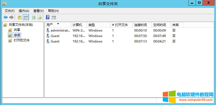Open the 文件(F) menu
216x105 pixels.
(x=10, y=11)
